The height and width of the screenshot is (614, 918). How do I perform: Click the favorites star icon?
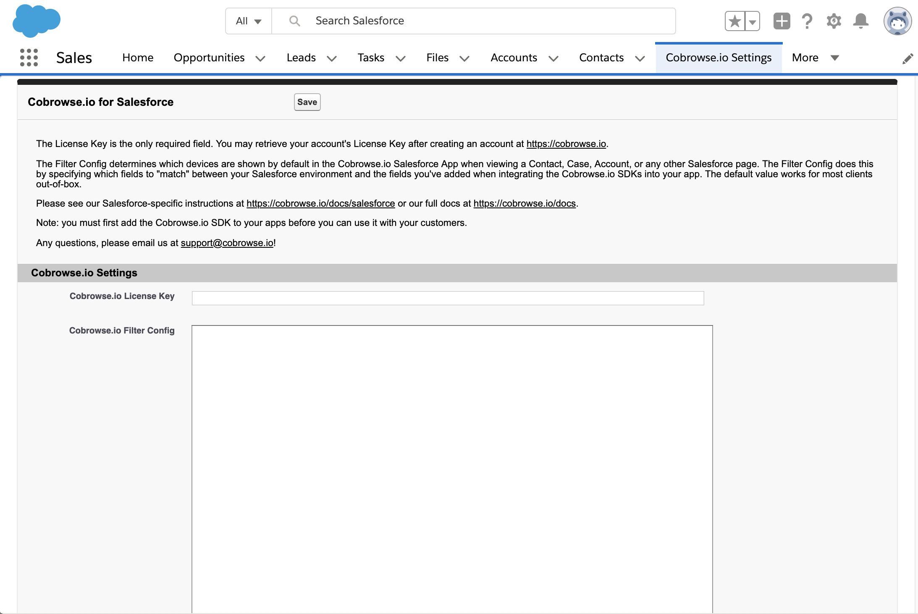tap(734, 20)
